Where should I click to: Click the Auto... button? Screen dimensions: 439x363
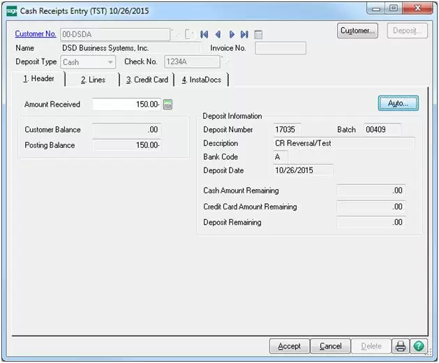point(398,103)
